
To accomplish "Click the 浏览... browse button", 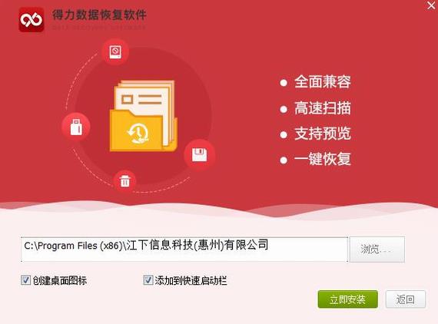I will tap(377, 250).
